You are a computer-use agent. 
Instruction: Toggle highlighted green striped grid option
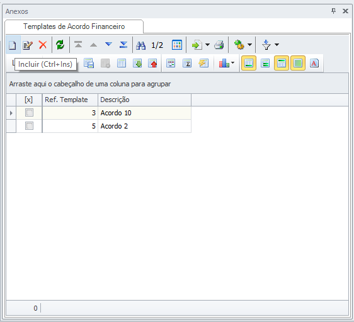[298, 63]
